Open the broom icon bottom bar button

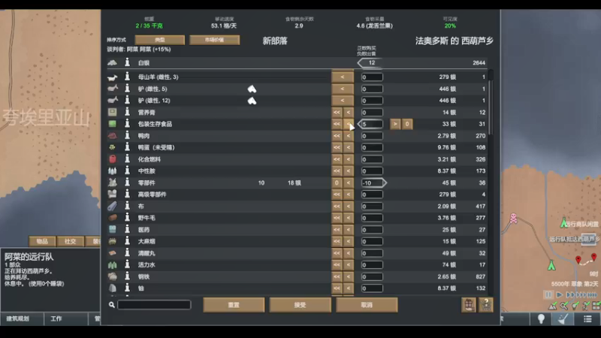pos(563,318)
